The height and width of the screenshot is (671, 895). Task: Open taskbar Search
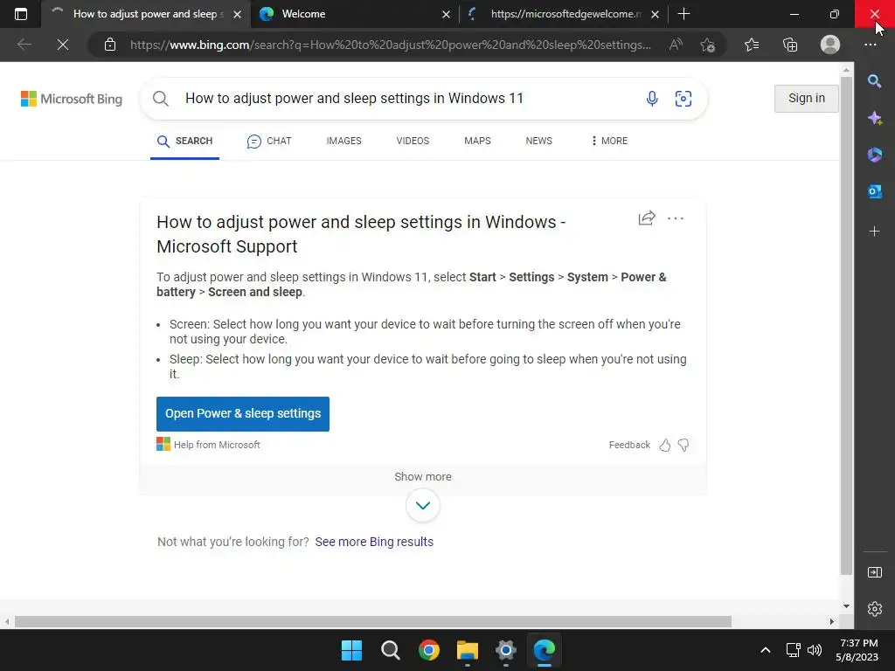pyautogui.click(x=391, y=650)
